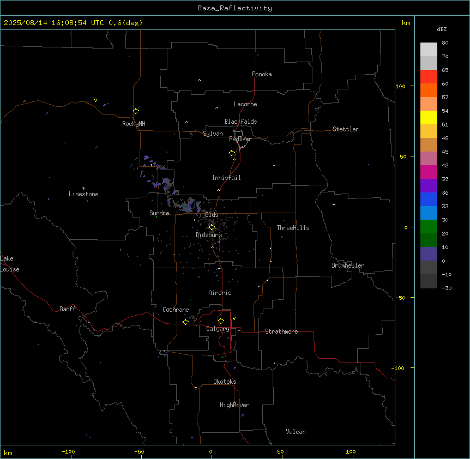Click the Sundre label
470x459 pixels.
click(x=159, y=213)
